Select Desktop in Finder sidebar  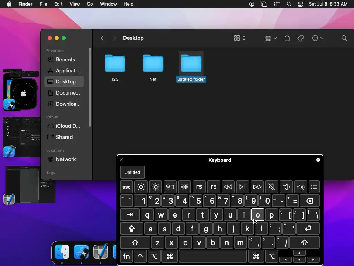click(64, 82)
